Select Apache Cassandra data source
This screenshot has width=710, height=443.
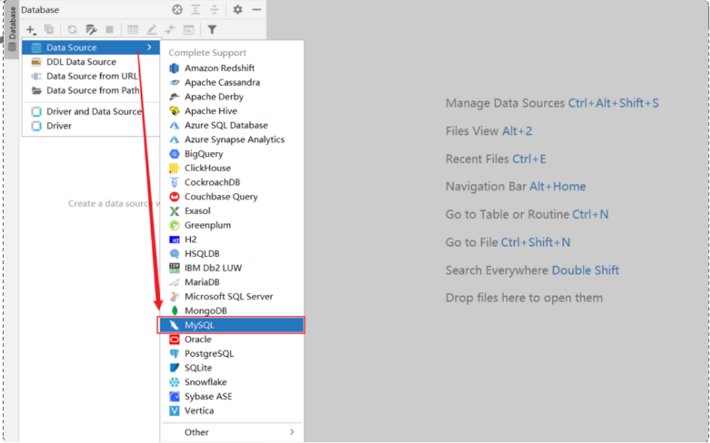click(232, 83)
